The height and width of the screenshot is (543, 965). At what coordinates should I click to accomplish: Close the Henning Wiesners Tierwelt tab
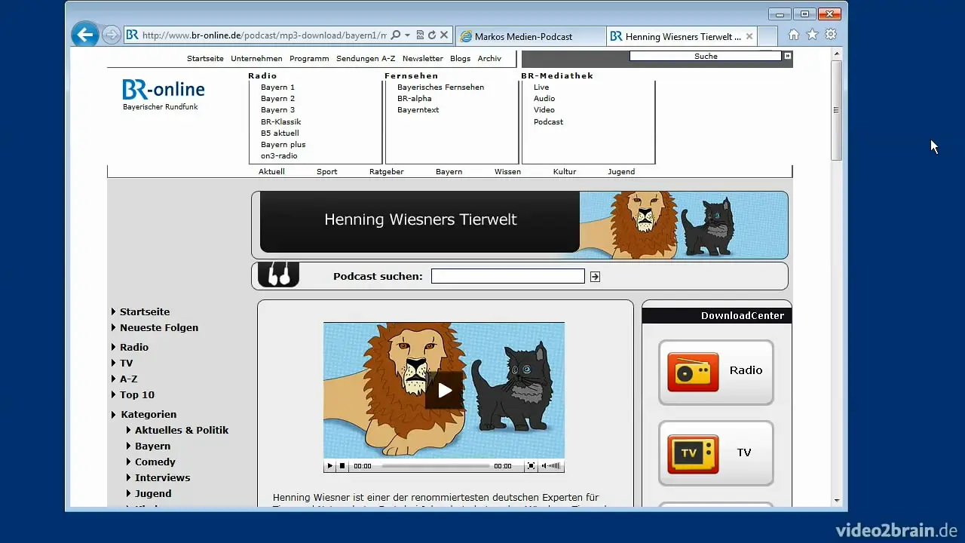click(x=749, y=36)
